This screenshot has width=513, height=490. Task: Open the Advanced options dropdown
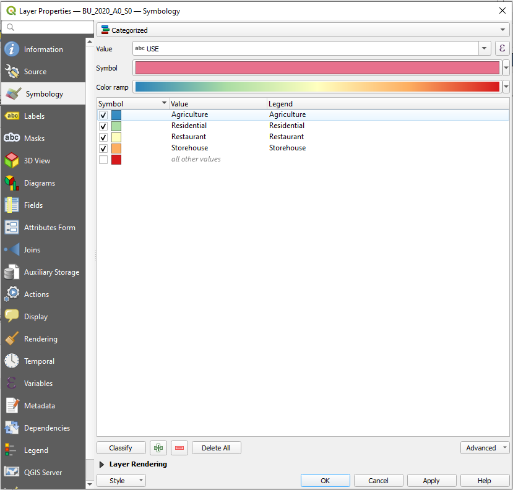pos(485,448)
